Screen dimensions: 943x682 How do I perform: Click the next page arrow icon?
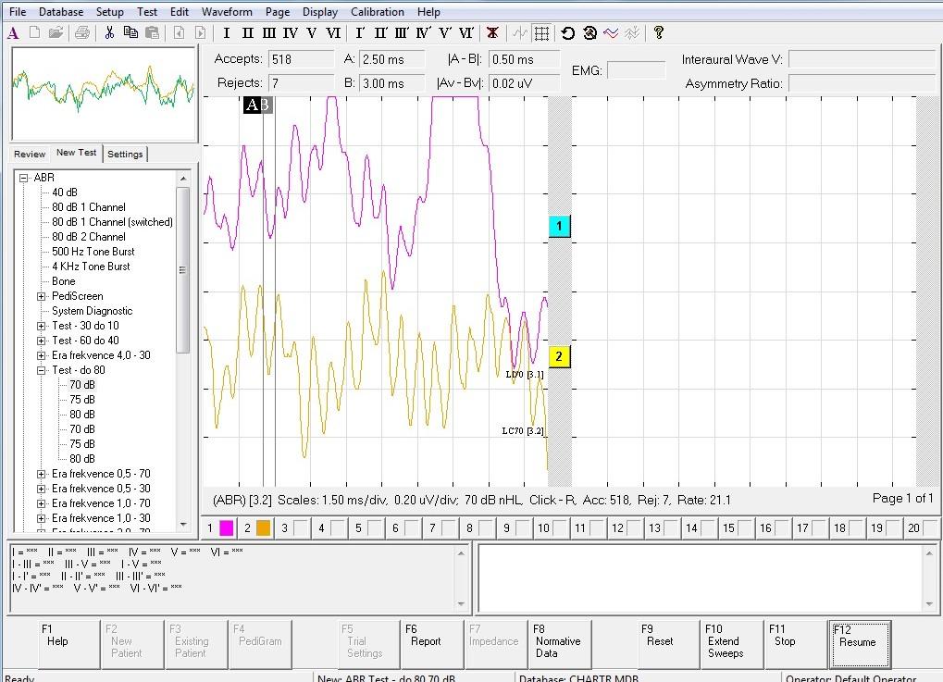pyautogui.click(x=200, y=32)
